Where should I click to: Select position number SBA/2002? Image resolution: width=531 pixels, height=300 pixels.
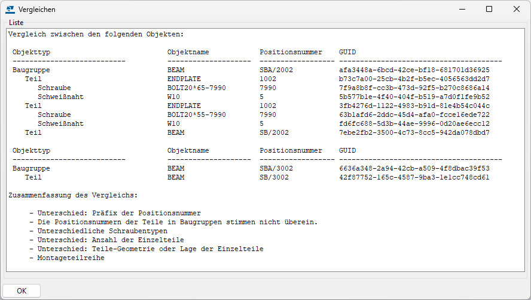276,70
